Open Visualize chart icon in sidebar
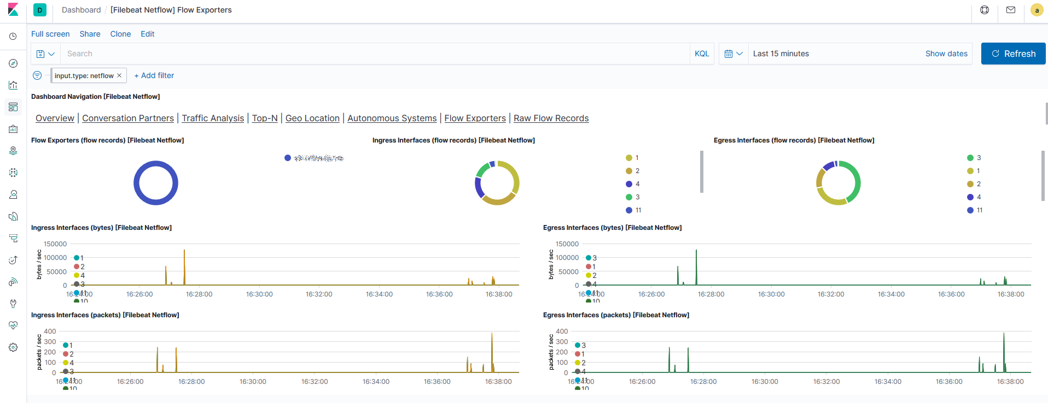The image size is (1048, 403). tap(13, 85)
